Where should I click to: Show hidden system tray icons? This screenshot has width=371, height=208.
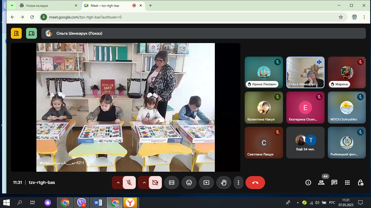pos(298,203)
